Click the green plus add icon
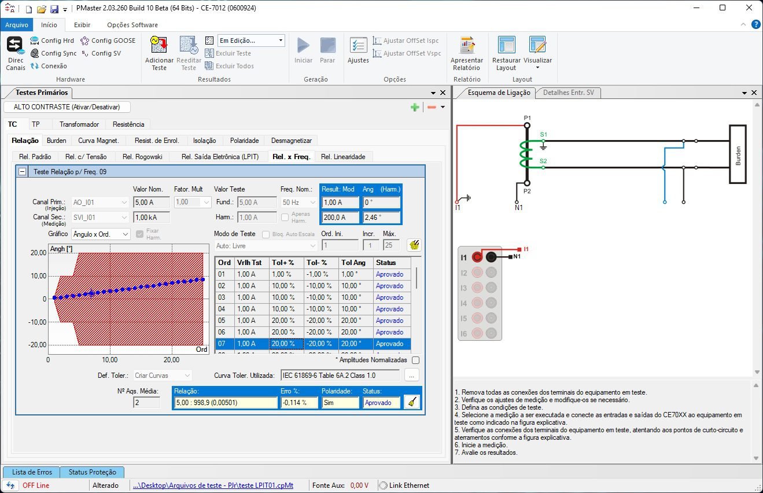 tap(415, 107)
